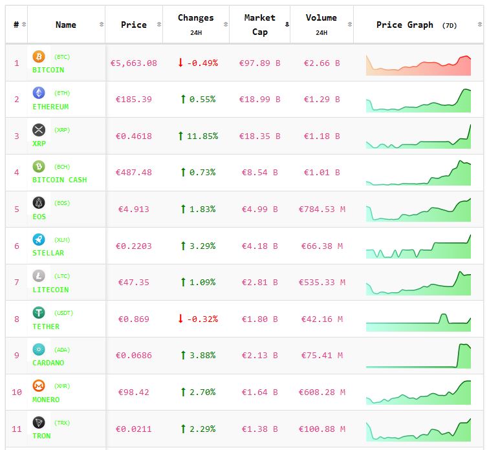Click the Stellar rocket logo icon
Viewport: 489px width, 450px height.
point(39,239)
